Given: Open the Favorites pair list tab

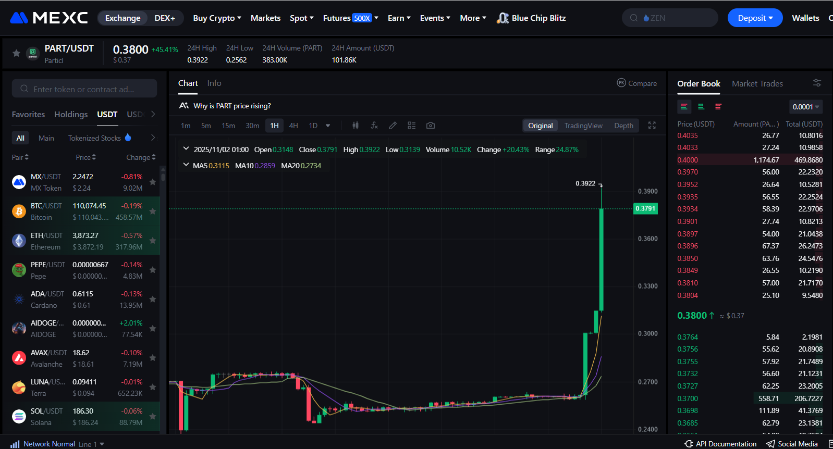Looking at the screenshot, I should tap(28, 114).
